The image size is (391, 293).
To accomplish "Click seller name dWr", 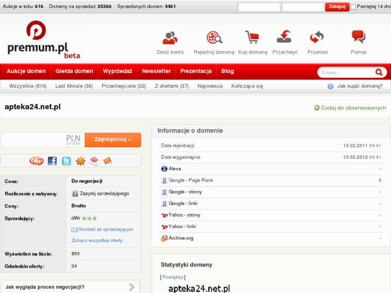I will (x=75, y=218).
